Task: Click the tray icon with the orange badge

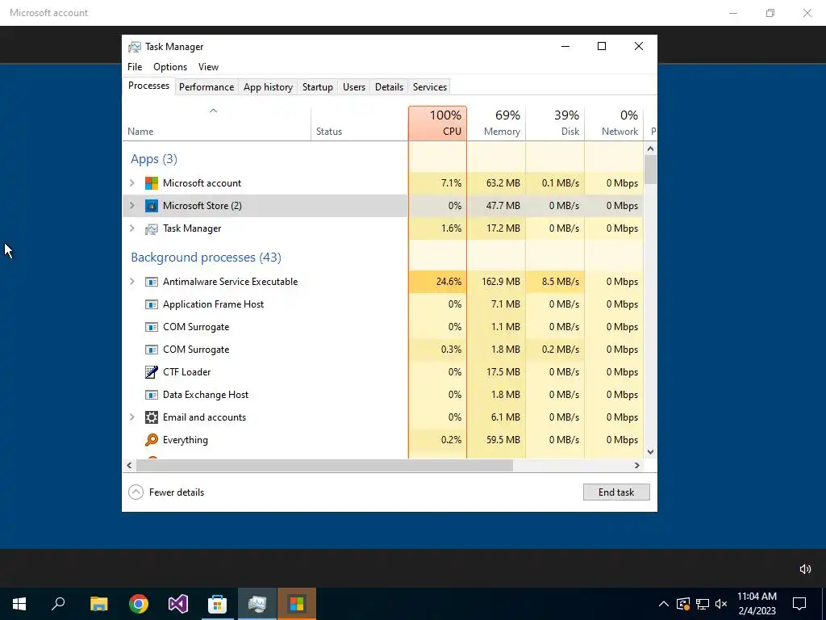Action: click(x=683, y=604)
